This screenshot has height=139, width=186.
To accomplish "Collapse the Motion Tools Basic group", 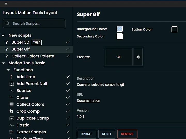I will pyautogui.click(x=3, y=63).
